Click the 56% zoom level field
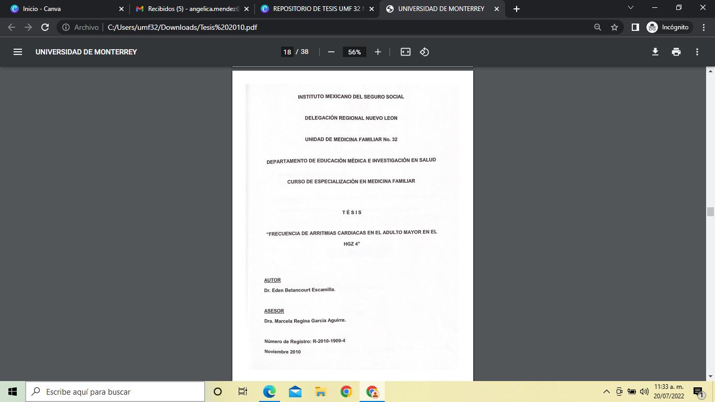715x402 pixels. click(354, 52)
